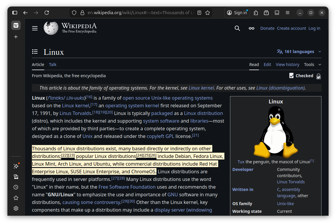The width and height of the screenshot is (336, 224).
Task: Click the page protection lock icon near Checked
Action: [318, 76]
